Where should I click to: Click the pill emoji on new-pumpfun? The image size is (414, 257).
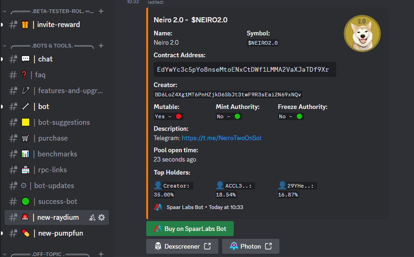pos(26,233)
